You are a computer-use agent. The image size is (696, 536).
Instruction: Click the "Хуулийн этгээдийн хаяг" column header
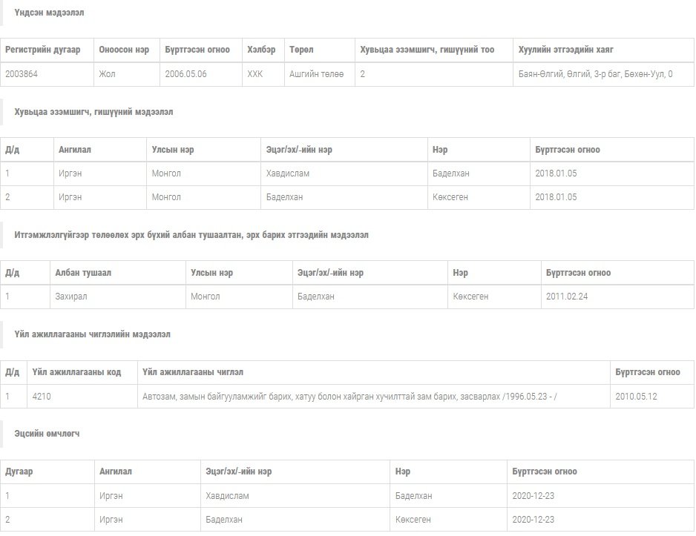pyautogui.click(x=566, y=50)
